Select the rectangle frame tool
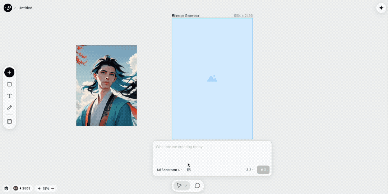 click(x=9, y=84)
